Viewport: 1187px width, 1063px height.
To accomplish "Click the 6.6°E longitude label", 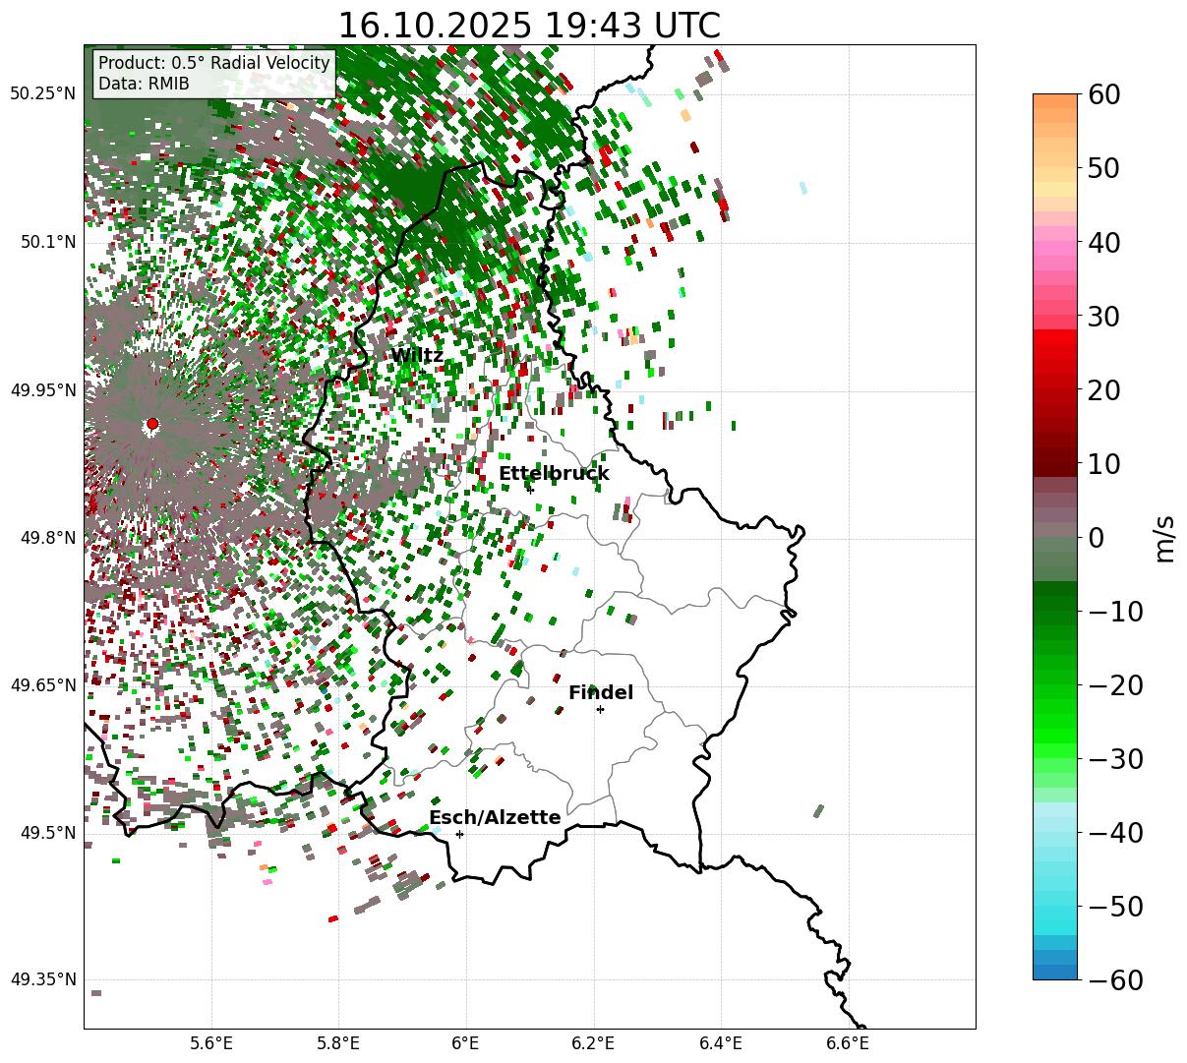I will [x=848, y=1043].
